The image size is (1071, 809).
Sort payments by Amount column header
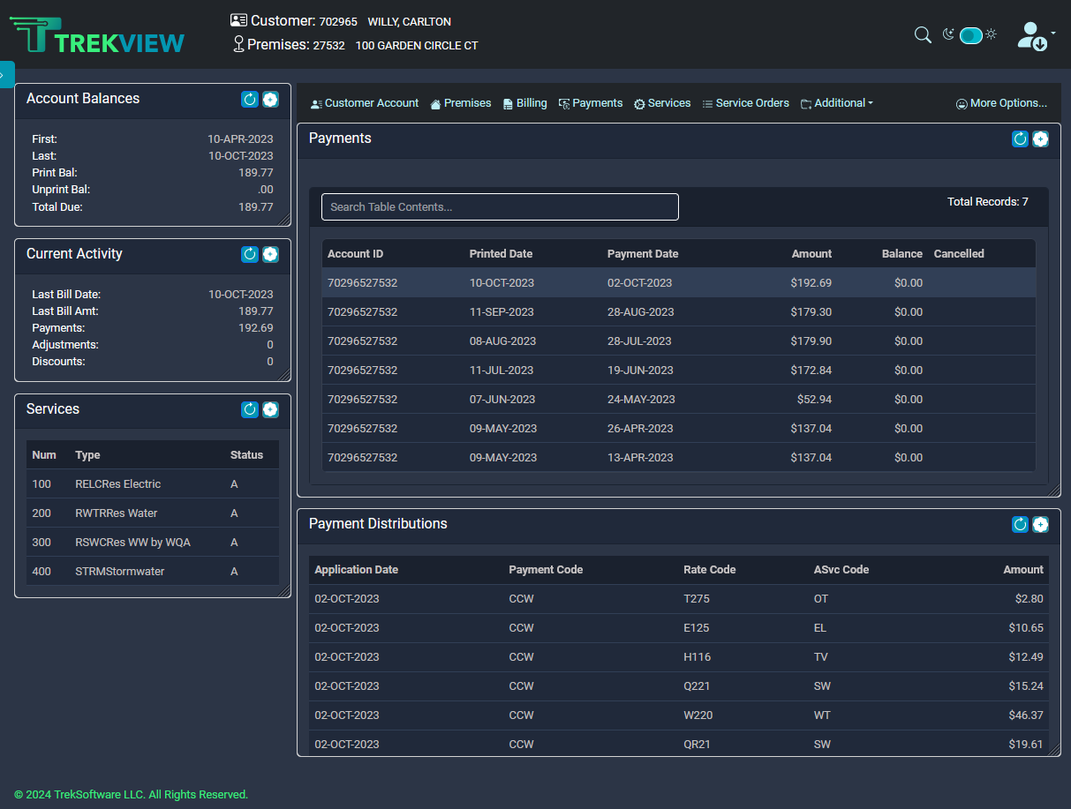coord(811,254)
